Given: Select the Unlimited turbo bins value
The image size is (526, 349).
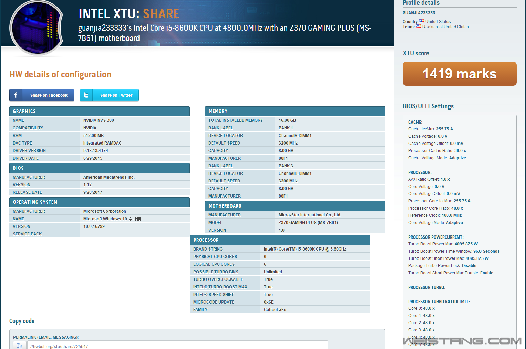Looking at the screenshot, I should [273, 272].
